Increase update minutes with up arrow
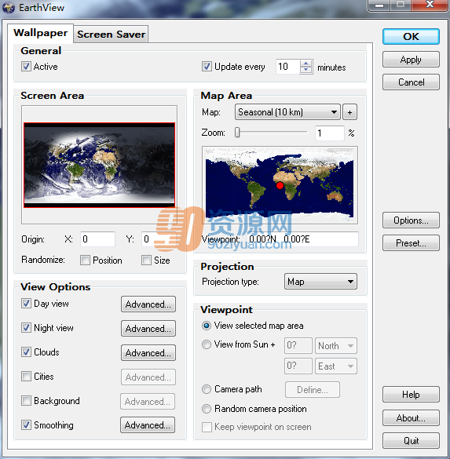Viewport: 450px width, 459px height. pos(305,64)
